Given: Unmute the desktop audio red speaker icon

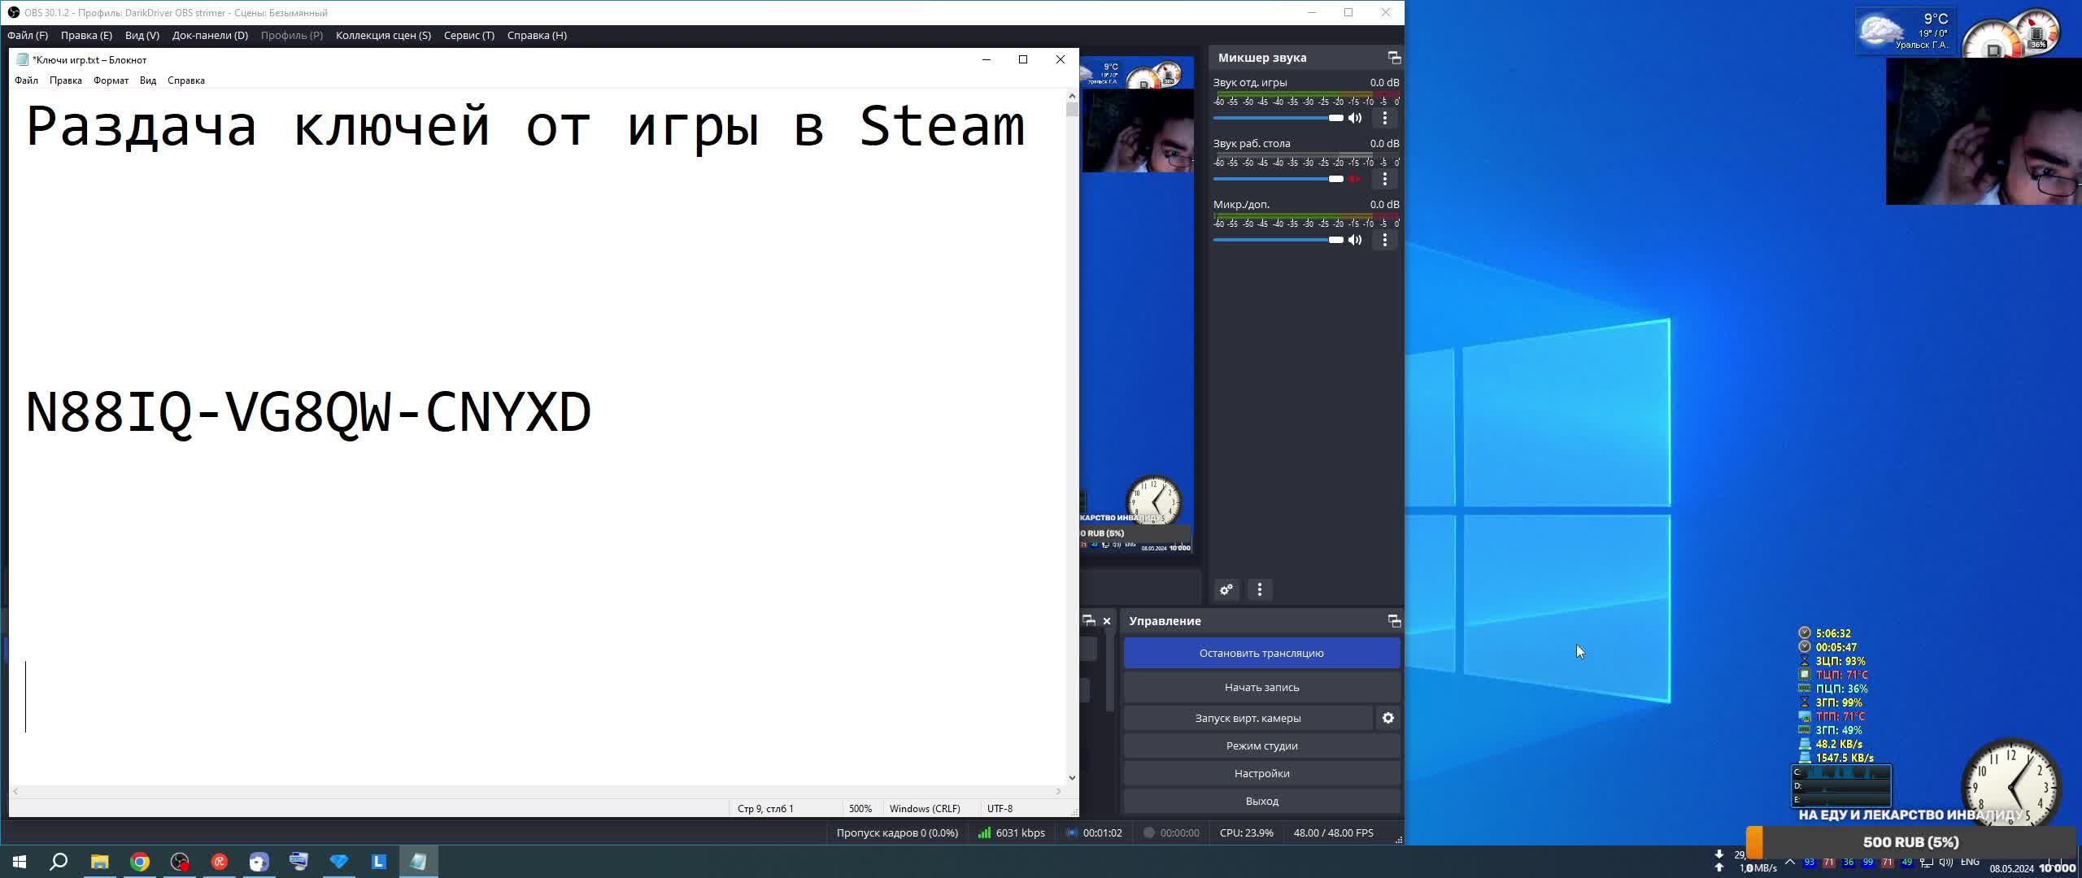Looking at the screenshot, I should coord(1355,179).
